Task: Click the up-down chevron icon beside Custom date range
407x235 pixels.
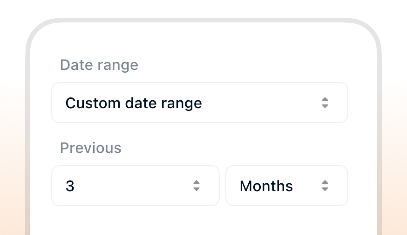Action: 325,103
